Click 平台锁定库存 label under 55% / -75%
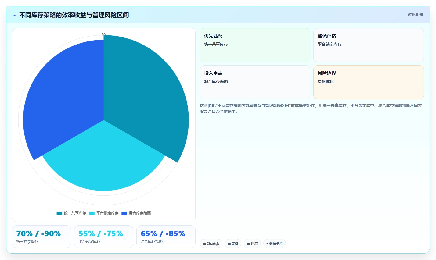Viewport: 436px width, 260px height. [x=89, y=241]
